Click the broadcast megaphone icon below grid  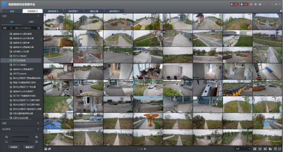[50, 149]
